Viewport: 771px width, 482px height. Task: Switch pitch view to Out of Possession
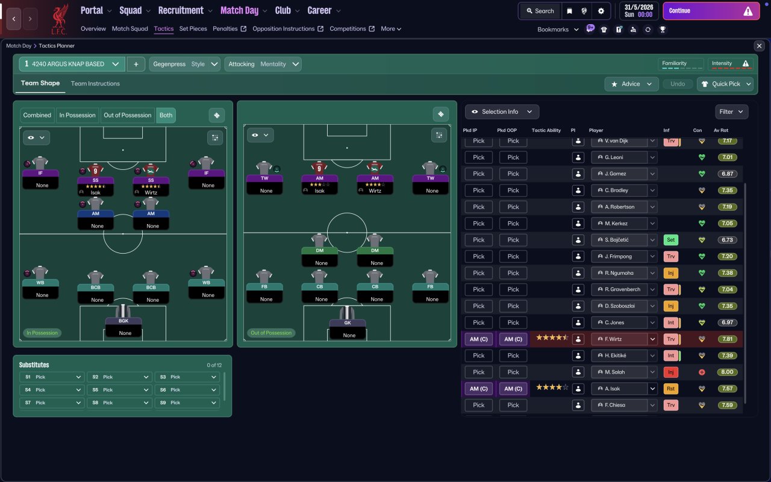[x=128, y=115]
